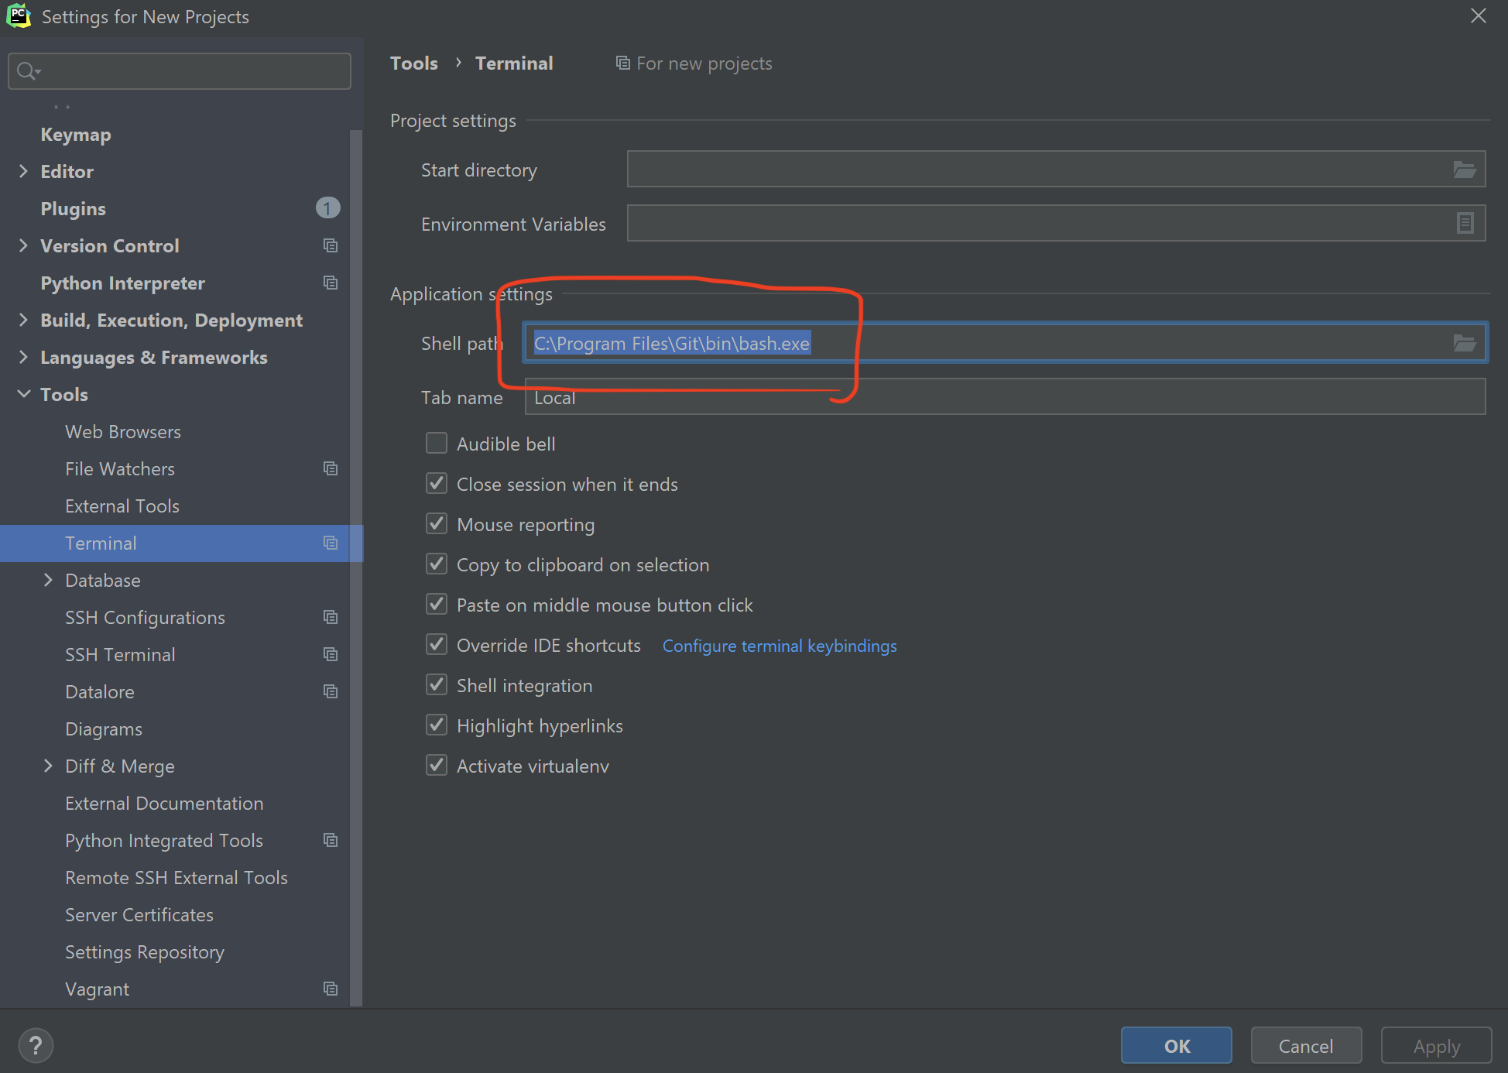Viewport: 1508px width, 1073px height.
Task: Click into the Environment Variables field
Action: pos(1056,223)
